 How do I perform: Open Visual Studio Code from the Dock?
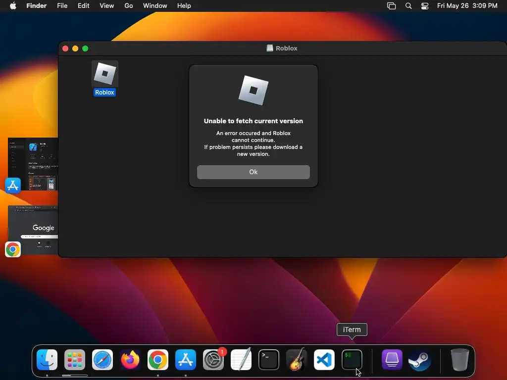[324, 360]
